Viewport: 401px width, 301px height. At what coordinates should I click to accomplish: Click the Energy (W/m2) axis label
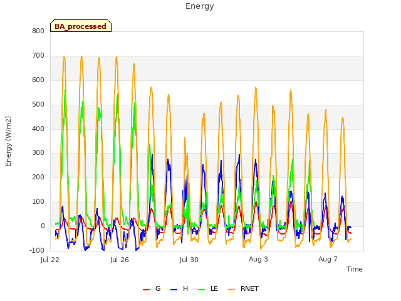coord(8,141)
